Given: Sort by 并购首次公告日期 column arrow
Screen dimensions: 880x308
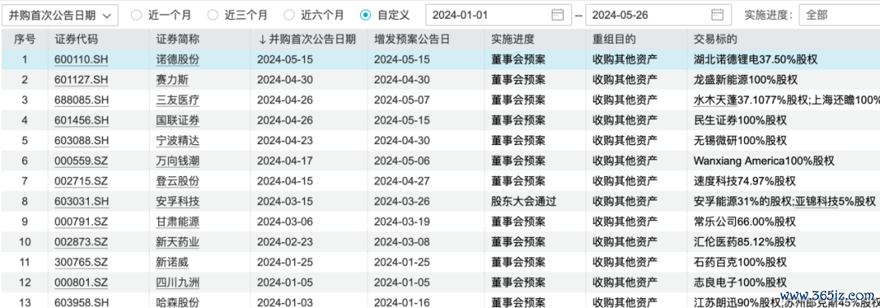Looking at the screenshot, I should click(x=262, y=40).
